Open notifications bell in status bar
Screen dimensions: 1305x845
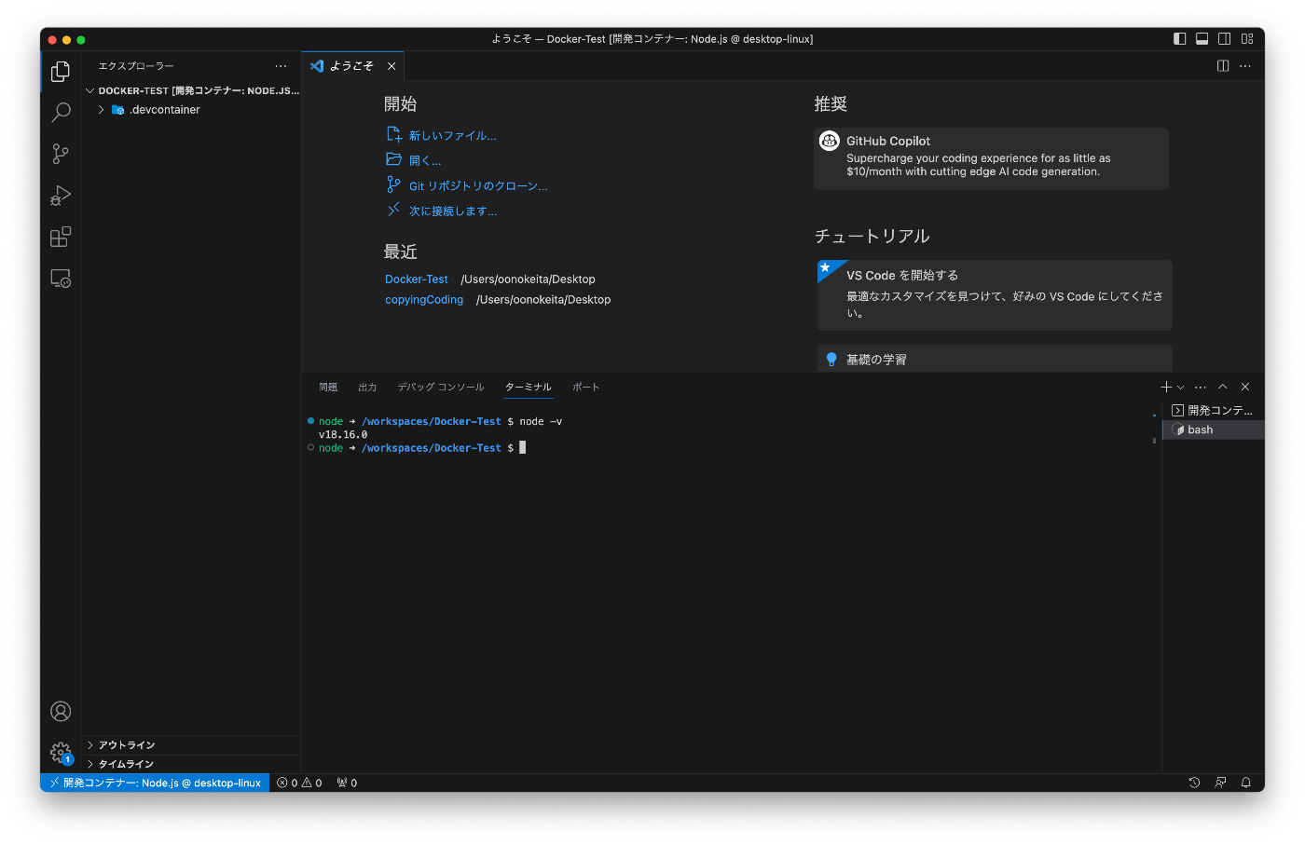(1245, 783)
